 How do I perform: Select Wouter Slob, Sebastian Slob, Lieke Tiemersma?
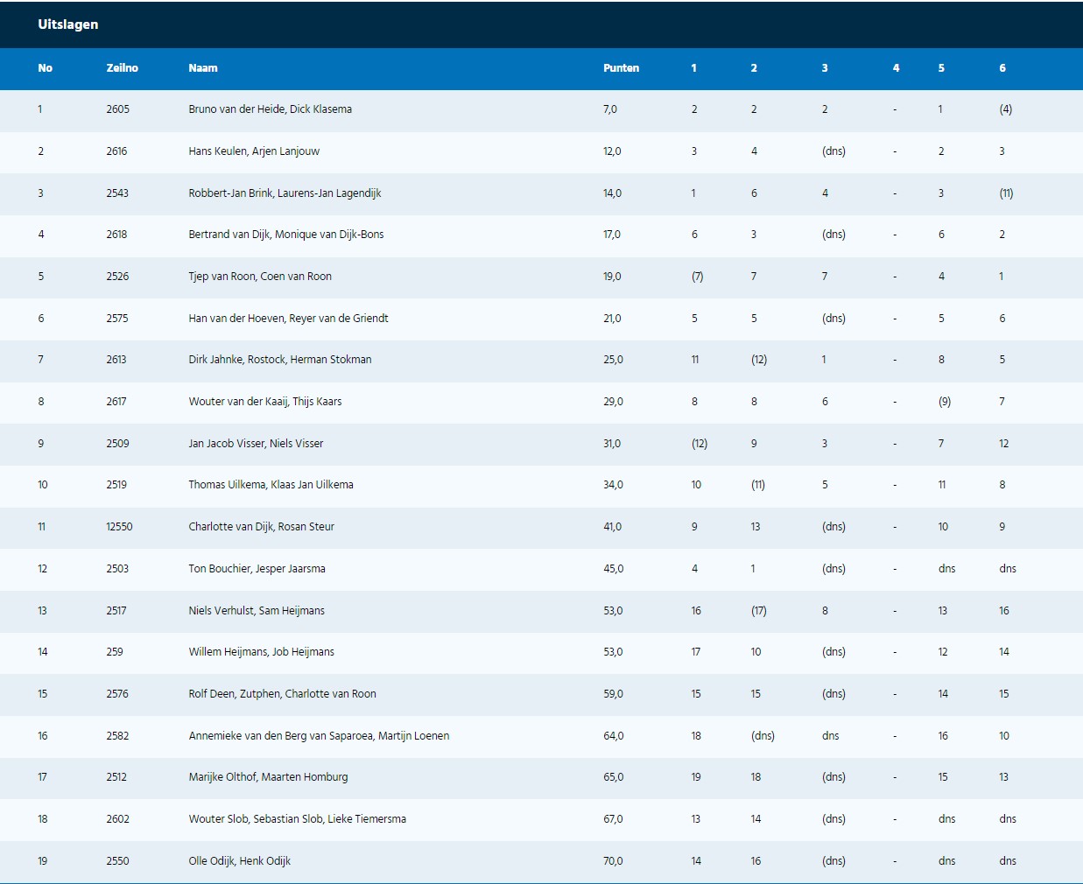(298, 819)
